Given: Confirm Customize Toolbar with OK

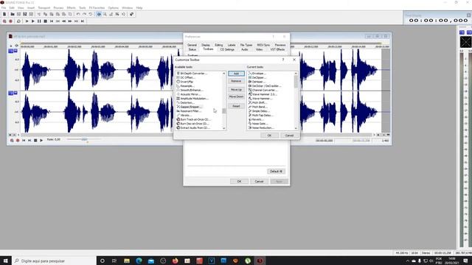Looking at the screenshot, I should 269,135.
